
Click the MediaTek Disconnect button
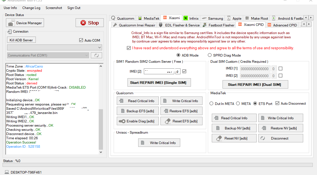281,138
